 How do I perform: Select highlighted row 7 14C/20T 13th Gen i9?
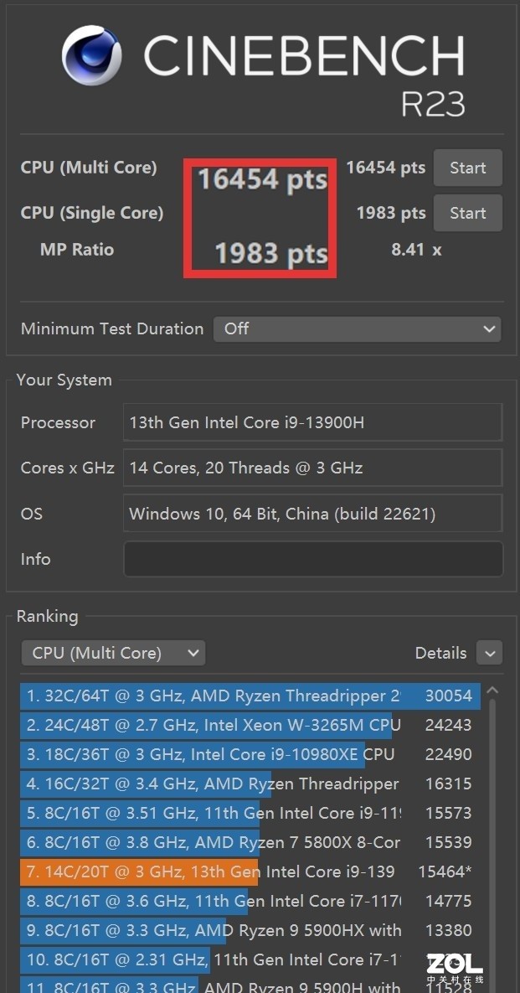coord(250,872)
